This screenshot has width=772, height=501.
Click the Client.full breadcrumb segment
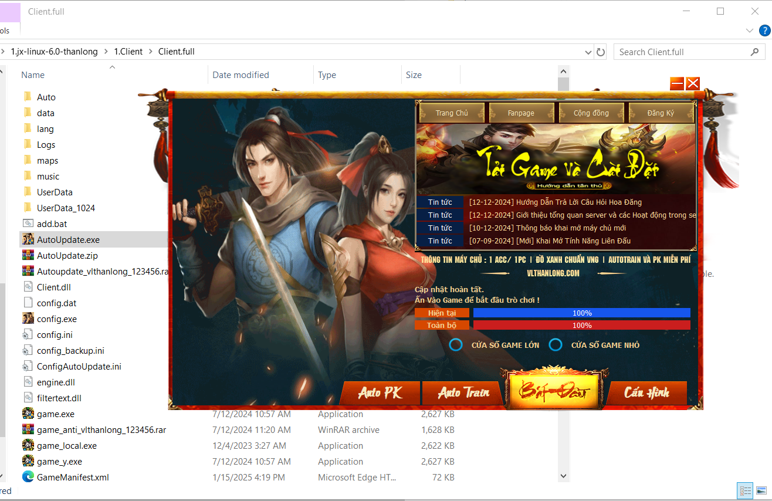177,52
